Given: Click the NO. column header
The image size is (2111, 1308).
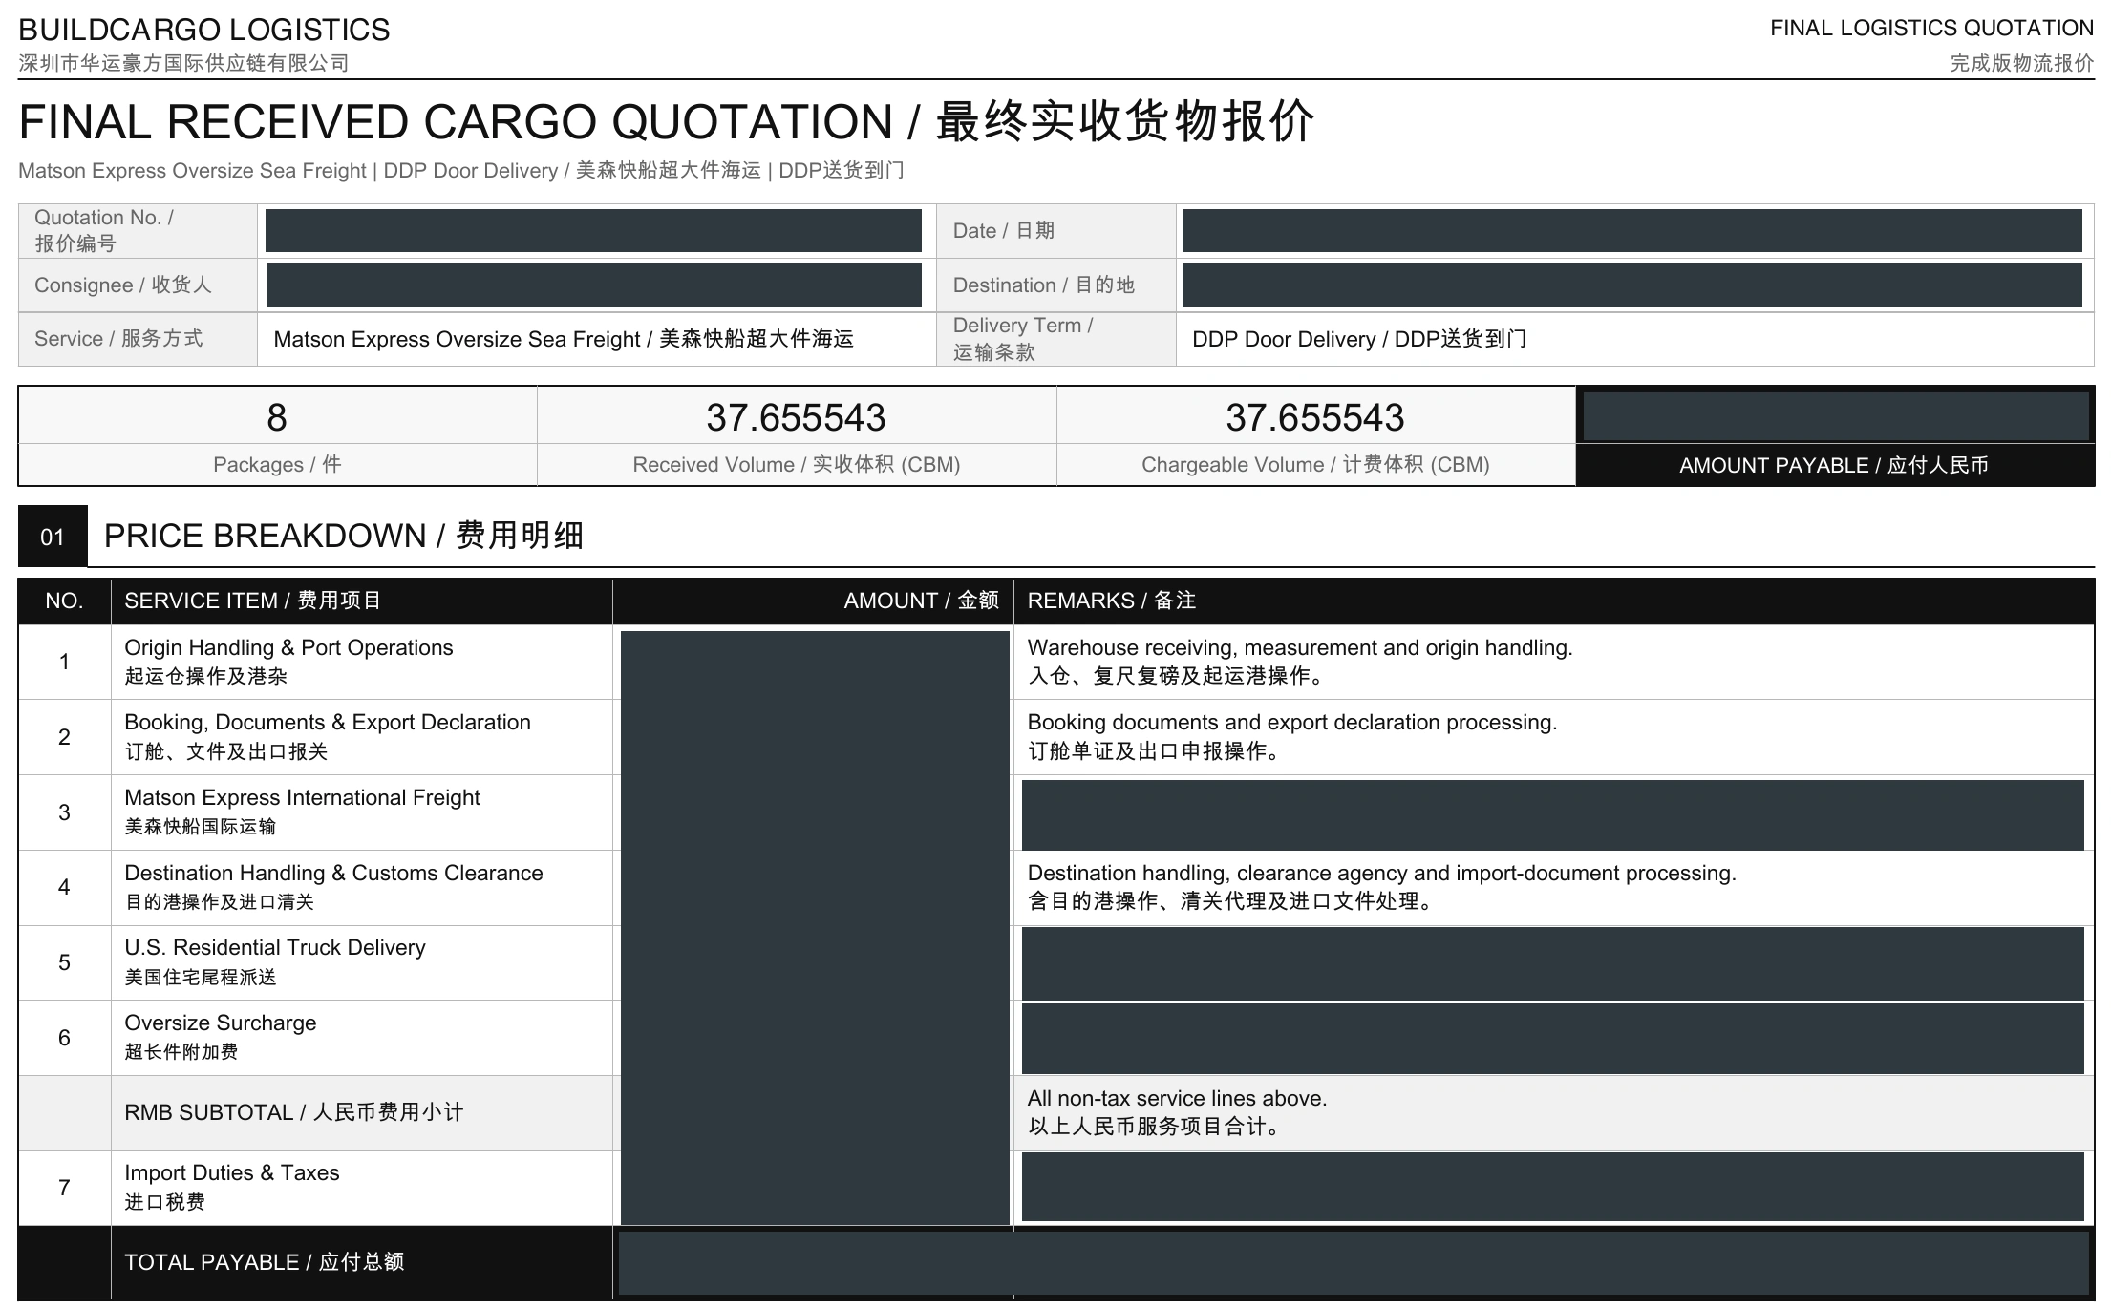Looking at the screenshot, I should (64, 601).
